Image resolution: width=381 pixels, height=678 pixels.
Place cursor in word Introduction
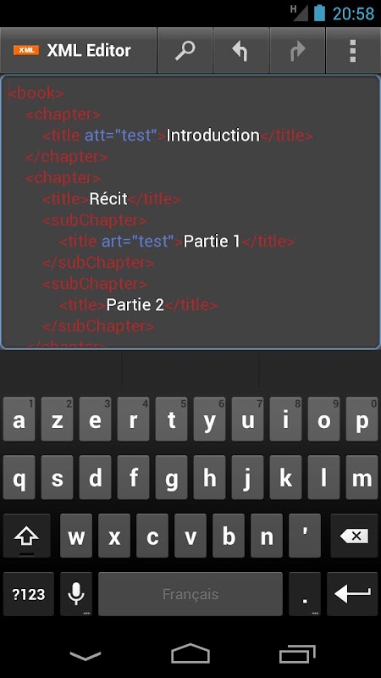[x=213, y=136]
